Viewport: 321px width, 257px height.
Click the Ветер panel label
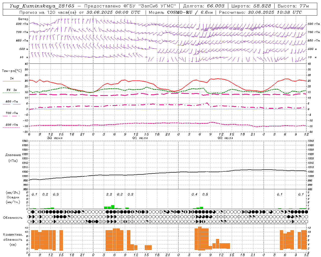point(23,19)
